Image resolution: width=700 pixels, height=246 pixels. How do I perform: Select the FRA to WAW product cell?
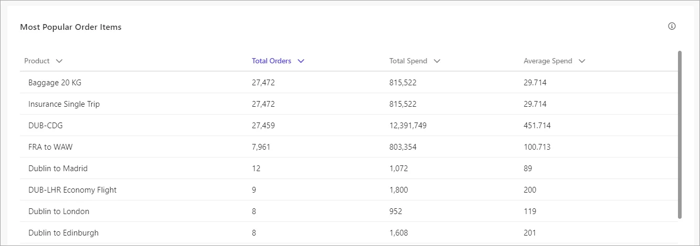coord(50,147)
